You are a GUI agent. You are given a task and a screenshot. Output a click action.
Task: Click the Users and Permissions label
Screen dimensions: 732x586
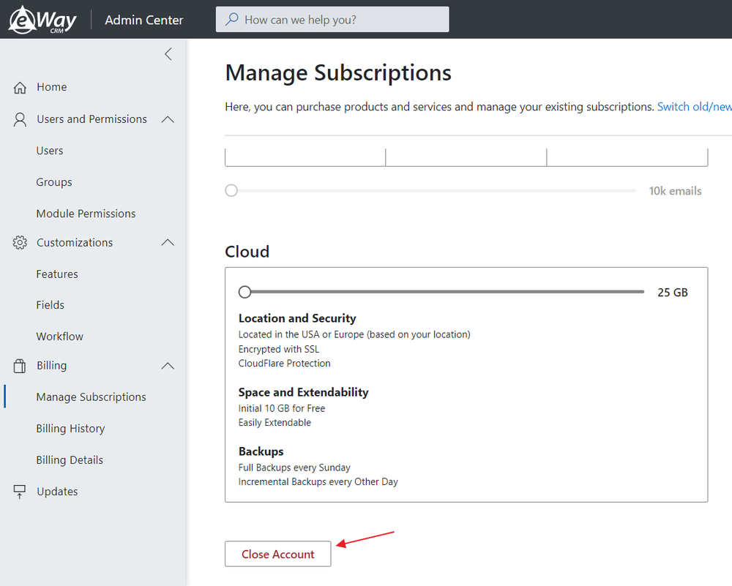92,119
